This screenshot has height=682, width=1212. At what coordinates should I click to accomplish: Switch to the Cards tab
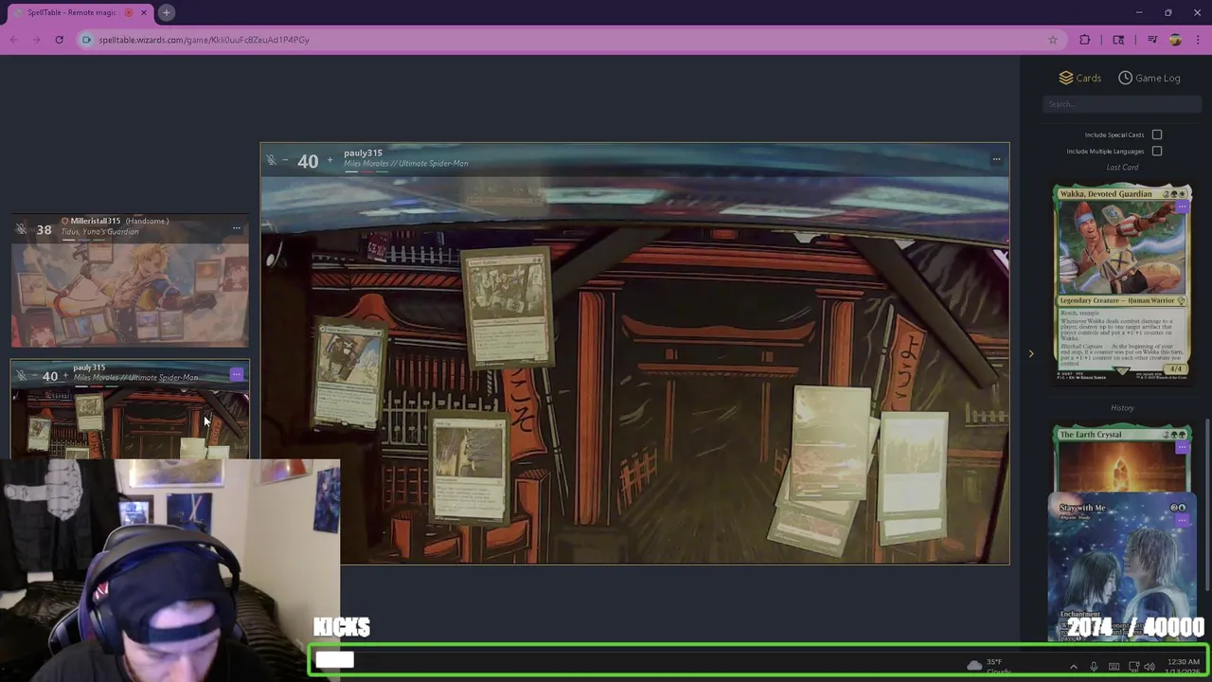tap(1080, 78)
